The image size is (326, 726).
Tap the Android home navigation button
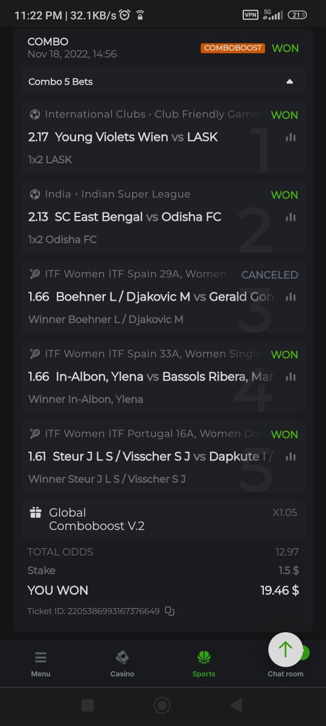click(x=162, y=705)
